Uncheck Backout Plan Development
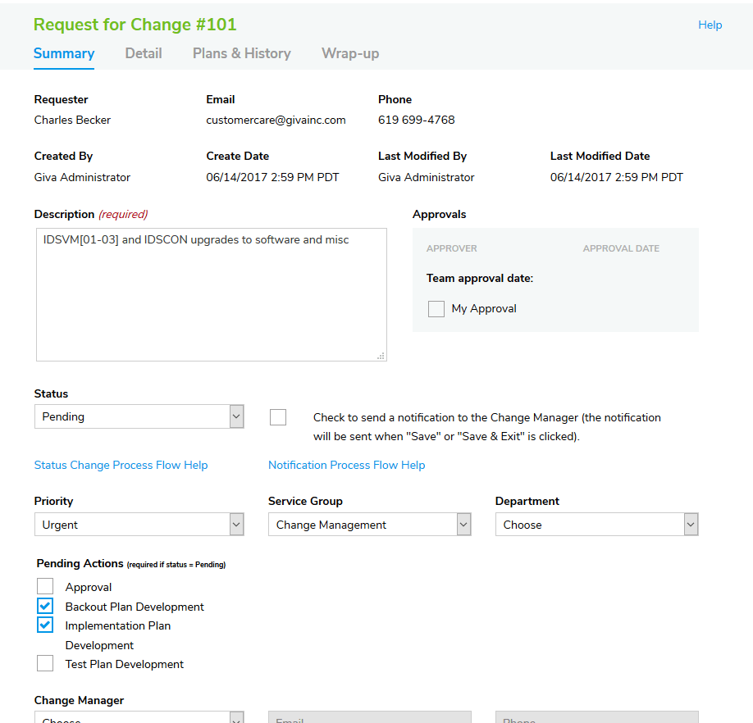The width and height of the screenshot is (753, 723). click(45, 606)
